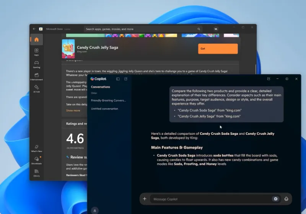Click the screenshot capture icon in message box
Viewport: 306px width, 214px height.
[x=275, y=199]
